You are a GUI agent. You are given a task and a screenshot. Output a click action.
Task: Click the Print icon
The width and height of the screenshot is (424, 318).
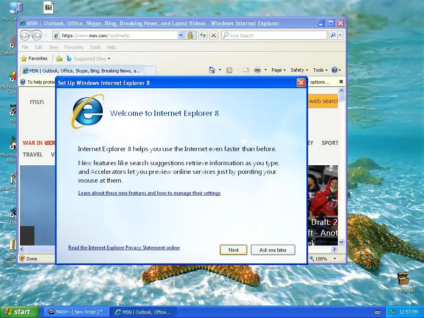(258, 70)
